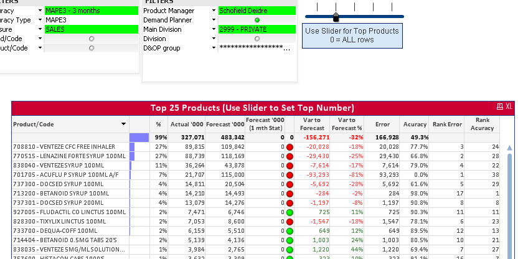Screen dimensions: 523x259
Task: Click red indicator for BETANOID SYRUP 100ML row
Action: pyautogui.click(x=290, y=194)
